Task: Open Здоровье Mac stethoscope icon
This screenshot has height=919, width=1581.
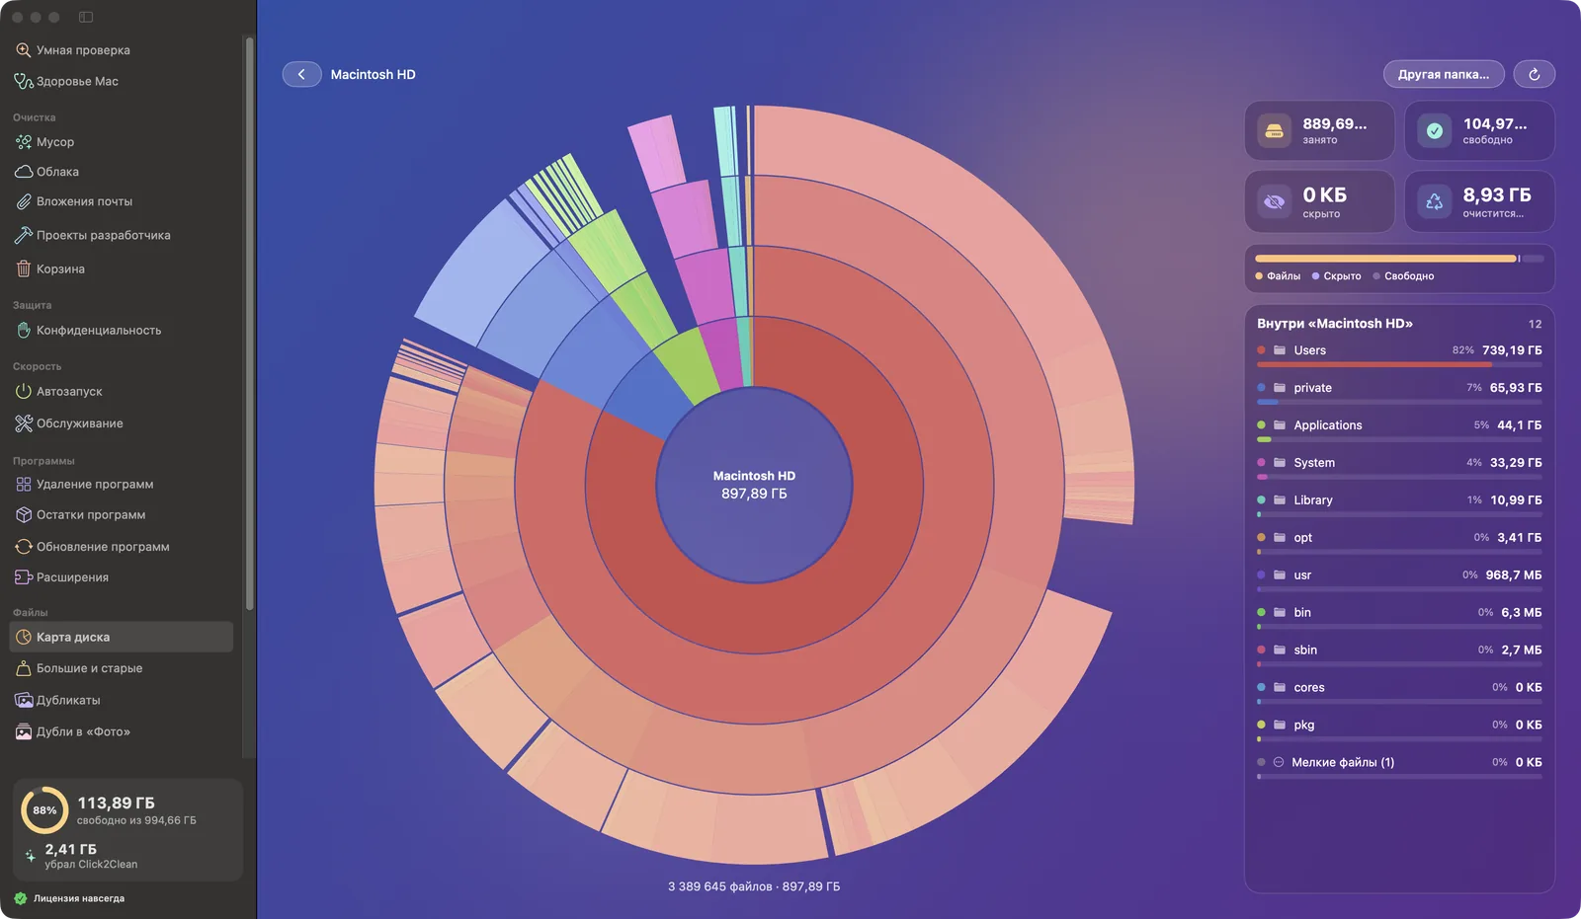Action: (24, 81)
